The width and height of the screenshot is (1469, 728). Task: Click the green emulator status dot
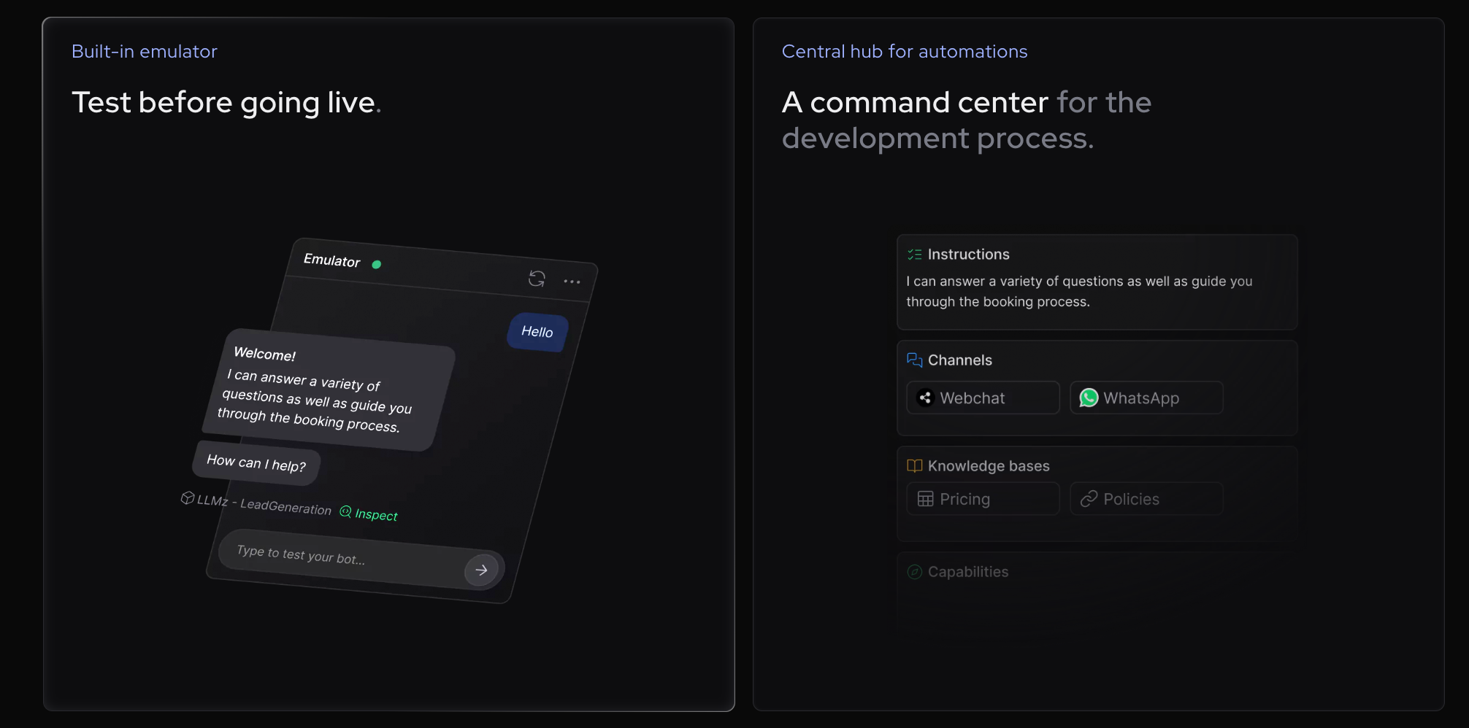tap(377, 265)
